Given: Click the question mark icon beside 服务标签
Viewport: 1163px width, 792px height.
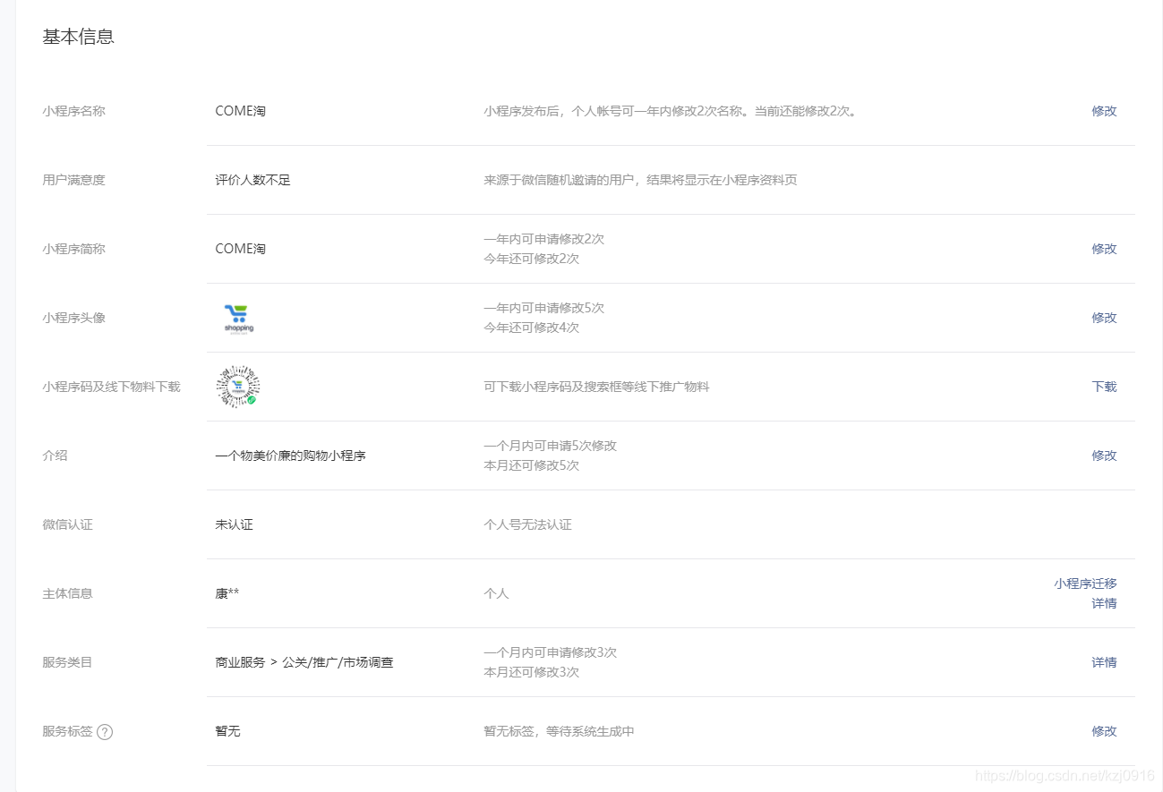Looking at the screenshot, I should pyautogui.click(x=105, y=731).
